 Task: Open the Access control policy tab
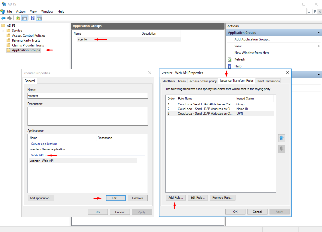[203, 81]
